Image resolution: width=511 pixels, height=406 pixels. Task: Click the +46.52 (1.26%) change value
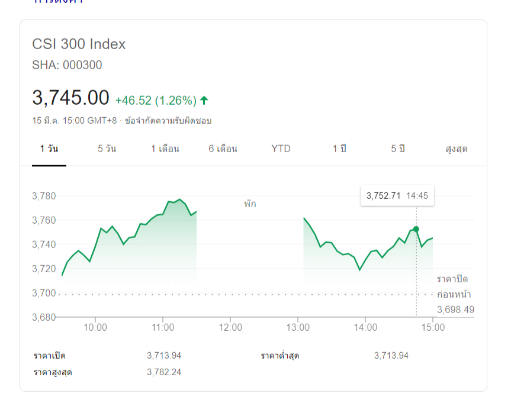coord(156,100)
